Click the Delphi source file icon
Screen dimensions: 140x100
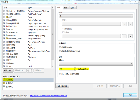7,23
